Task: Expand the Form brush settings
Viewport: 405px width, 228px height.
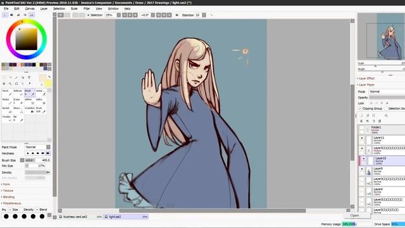Action: (6, 184)
